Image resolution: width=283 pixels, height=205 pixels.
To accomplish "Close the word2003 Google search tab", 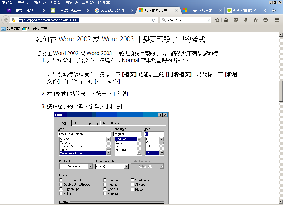I will coord(132,10).
